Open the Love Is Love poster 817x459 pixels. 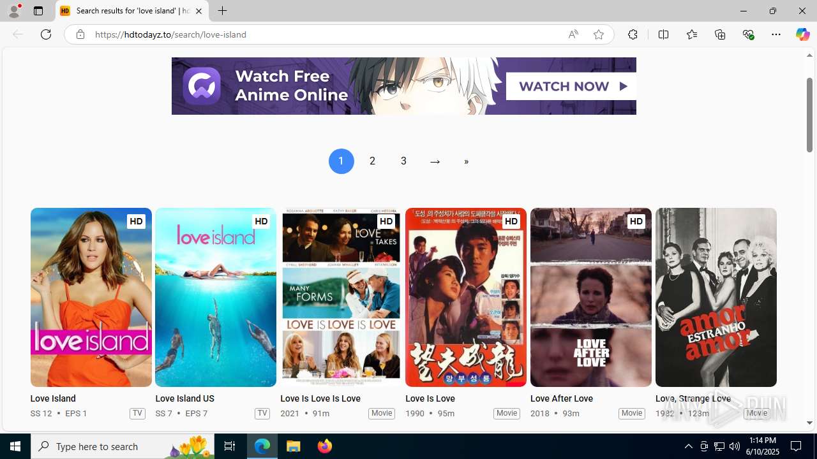(466, 297)
